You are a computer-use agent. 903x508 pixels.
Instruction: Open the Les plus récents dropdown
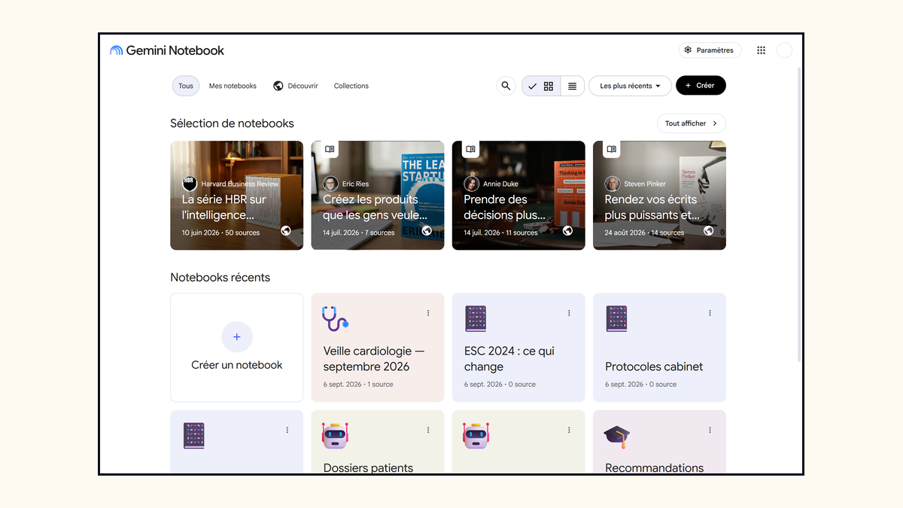click(x=630, y=86)
